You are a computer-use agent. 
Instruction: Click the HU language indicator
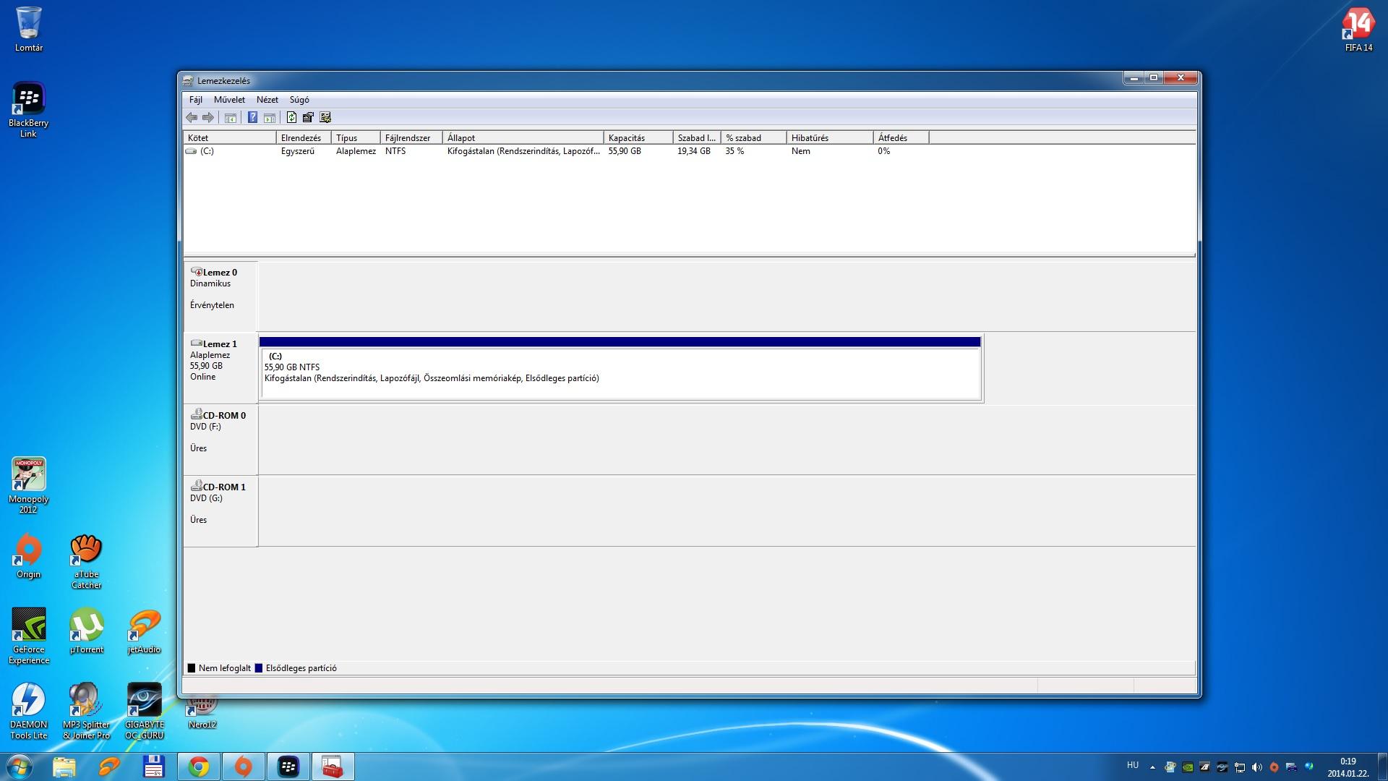pos(1133,765)
